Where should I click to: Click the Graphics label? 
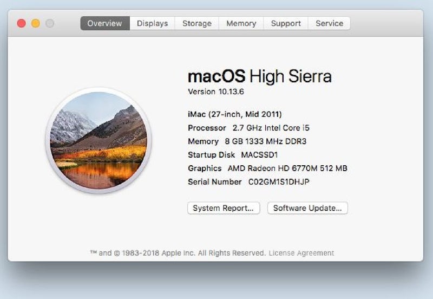[x=205, y=168]
